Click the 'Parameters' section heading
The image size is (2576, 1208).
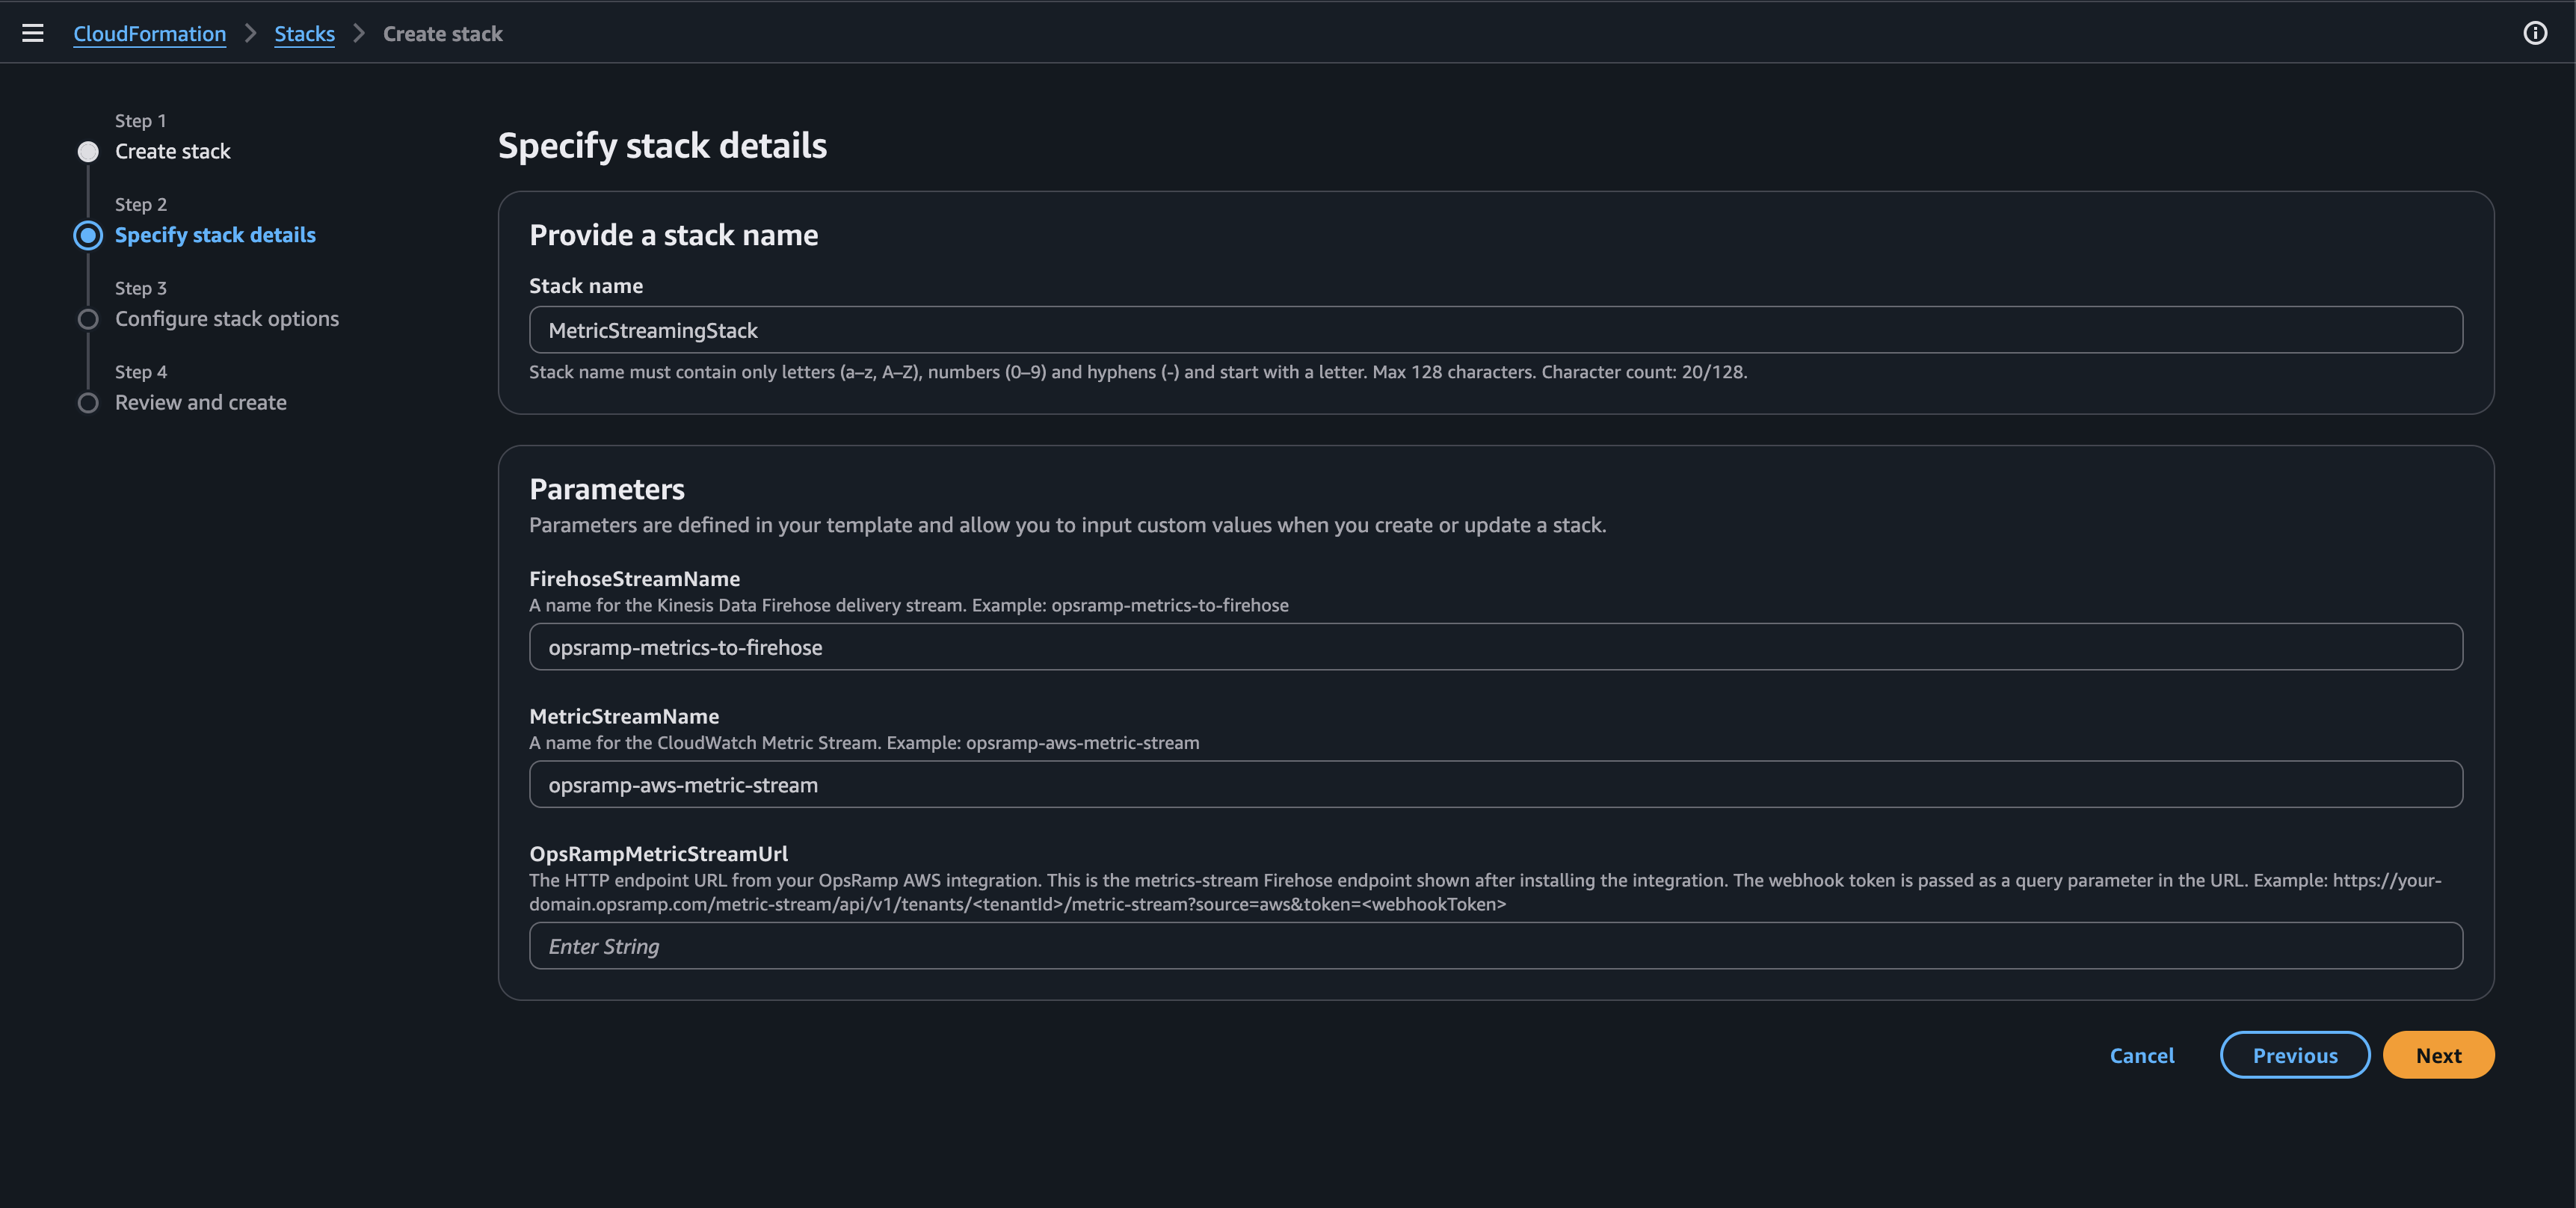click(607, 489)
